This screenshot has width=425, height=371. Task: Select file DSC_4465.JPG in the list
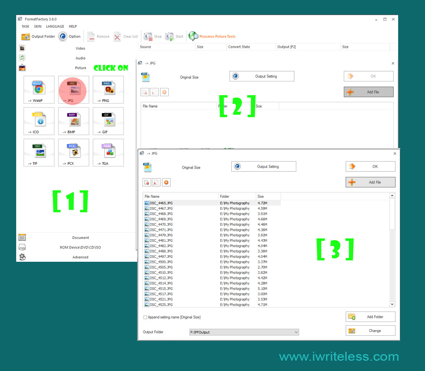212,203
